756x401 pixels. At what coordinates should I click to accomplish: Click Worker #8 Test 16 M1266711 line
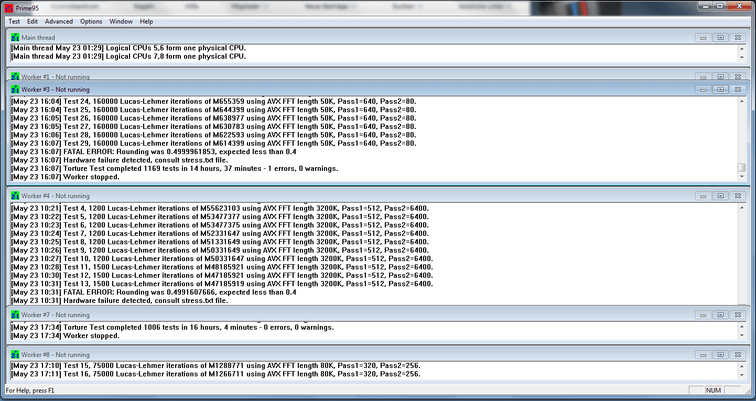216,374
